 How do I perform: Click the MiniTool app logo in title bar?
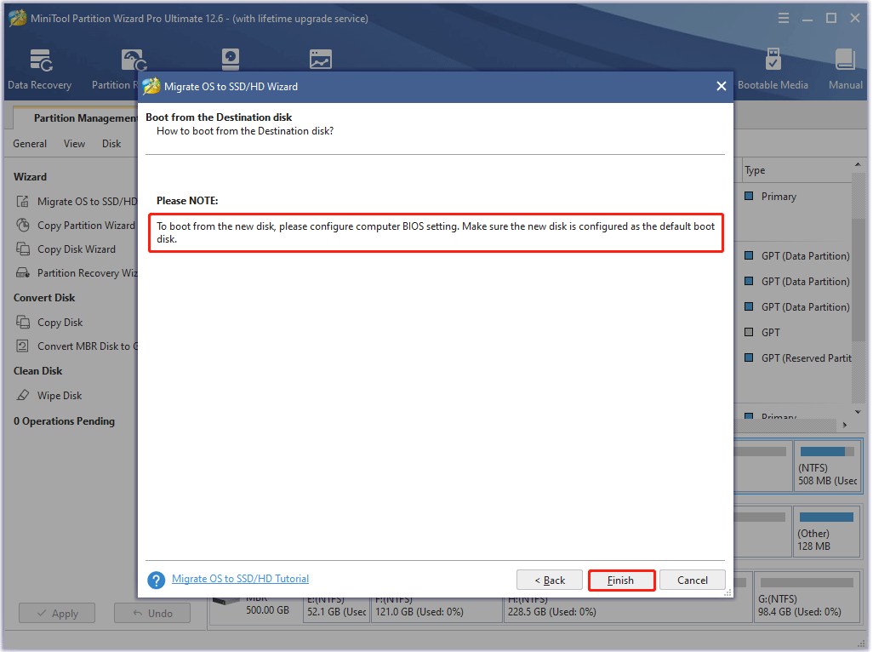click(x=17, y=18)
